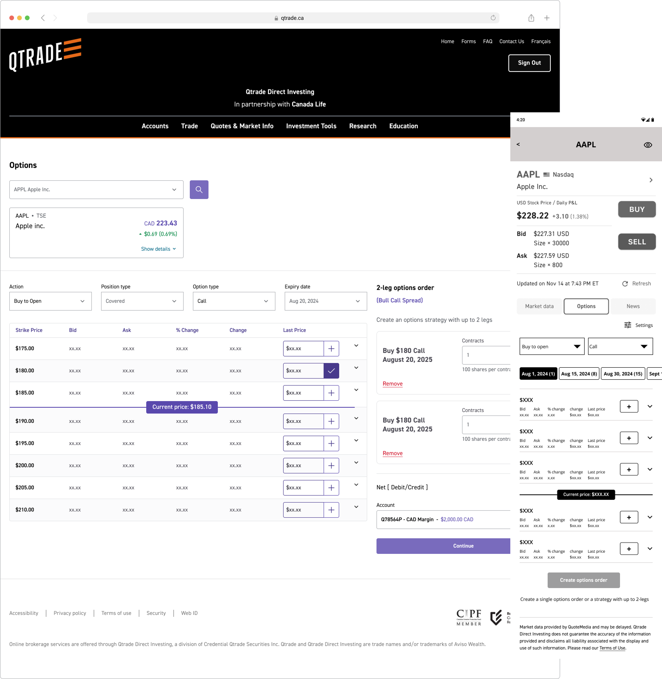Tap the back arrow on the AAPL mobile screen
662x679 pixels.
518,144
